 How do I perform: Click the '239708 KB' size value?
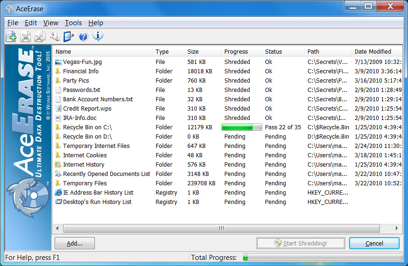click(201, 183)
